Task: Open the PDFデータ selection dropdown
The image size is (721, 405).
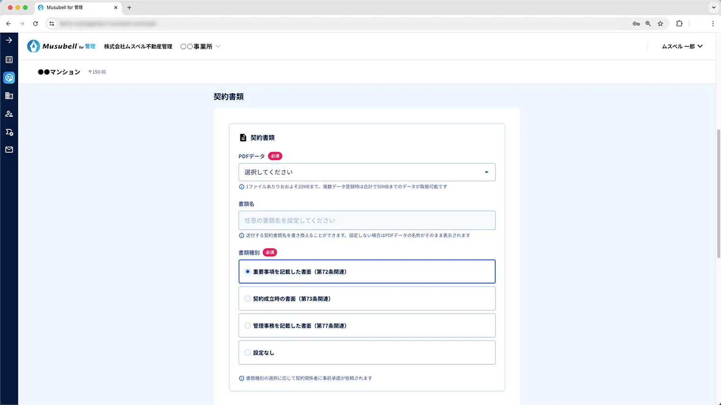Action: point(367,172)
